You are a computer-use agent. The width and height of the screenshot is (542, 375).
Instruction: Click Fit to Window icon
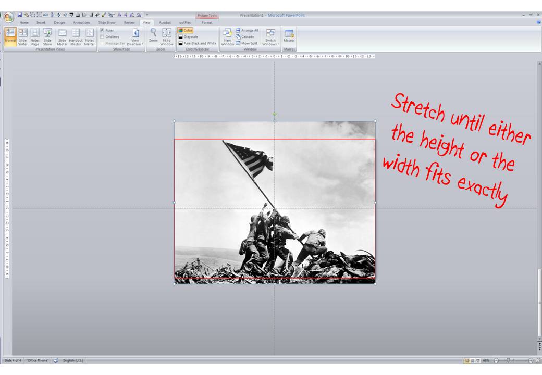166,36
